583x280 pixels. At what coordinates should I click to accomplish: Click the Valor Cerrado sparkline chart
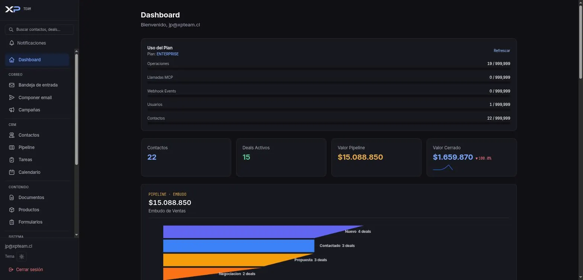tap(443, 167)
